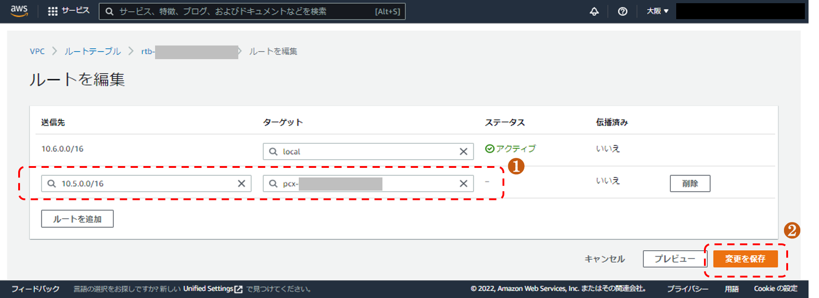Click the プレビュー button
The height and width of the screenshot is (298, 819).
click(674, 259)
